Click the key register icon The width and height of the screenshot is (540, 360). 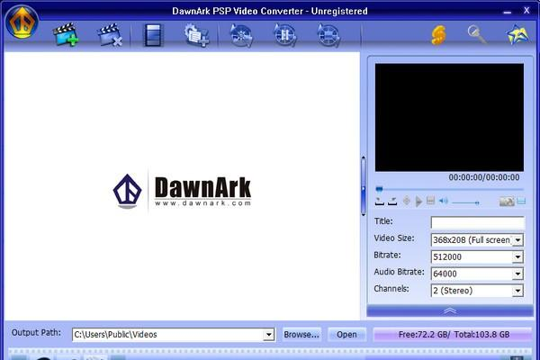coord(478,34)
